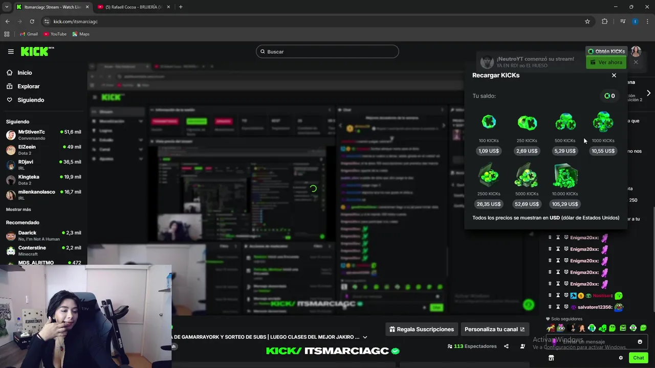Click the user-check icon beside the share icon
Image resolution: width=655 pixels, height=368 pixels.
[522, 346]
